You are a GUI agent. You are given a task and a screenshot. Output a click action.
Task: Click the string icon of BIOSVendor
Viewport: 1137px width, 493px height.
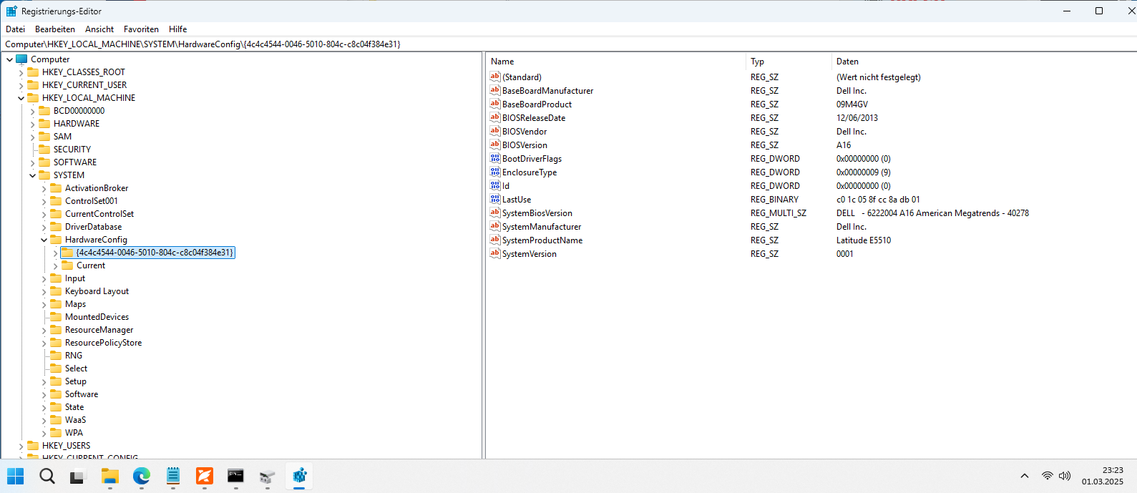click(x=495, y=131)
